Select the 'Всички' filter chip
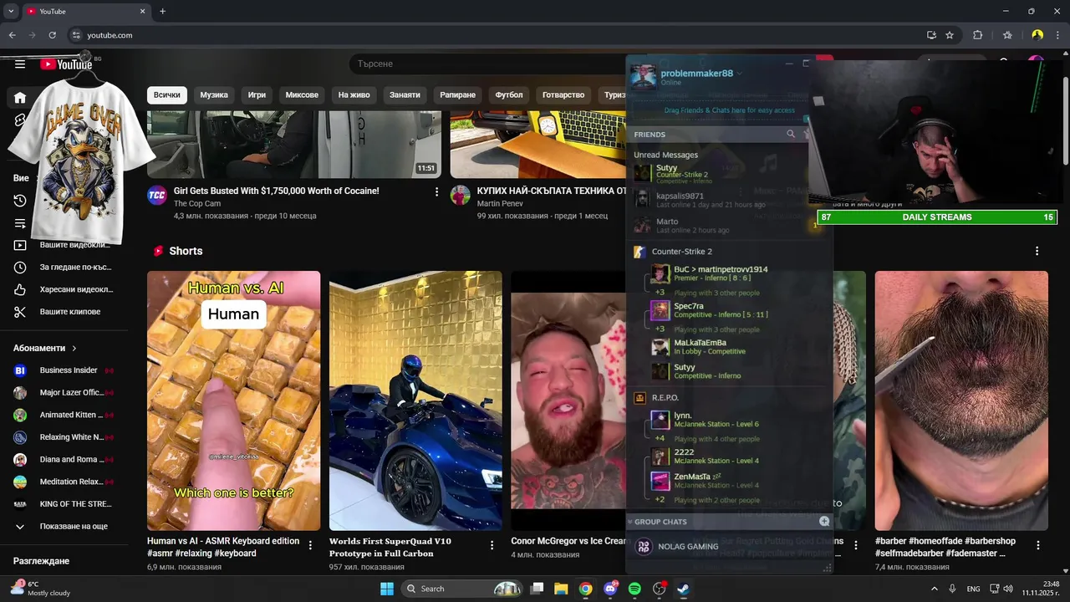 [x=167, y=94]
